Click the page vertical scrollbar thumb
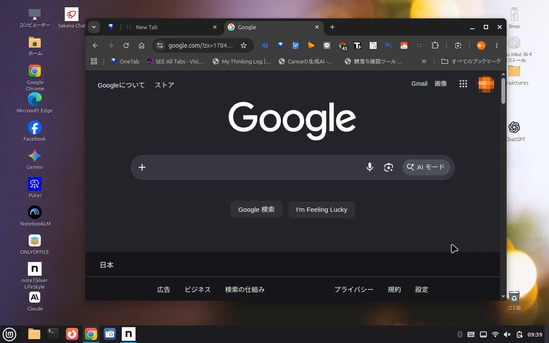 (503, 91)
